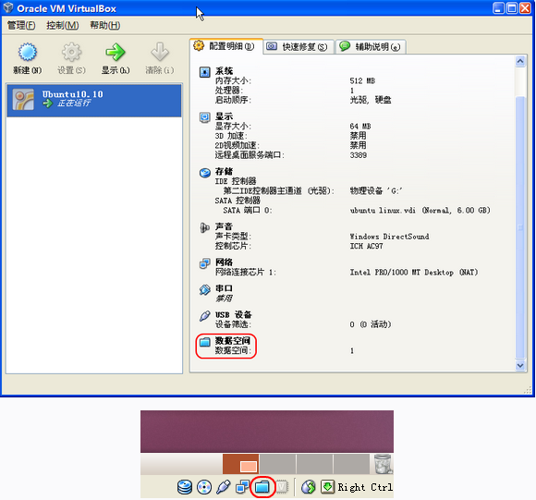Screen dimensions: 536x500
Task: Click the USB device status bar icon
Action: click(x=224, y=487)
